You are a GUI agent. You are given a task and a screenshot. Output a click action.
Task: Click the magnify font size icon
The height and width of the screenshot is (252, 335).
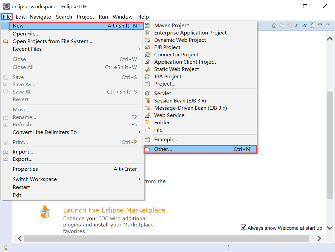coord(305,26)
